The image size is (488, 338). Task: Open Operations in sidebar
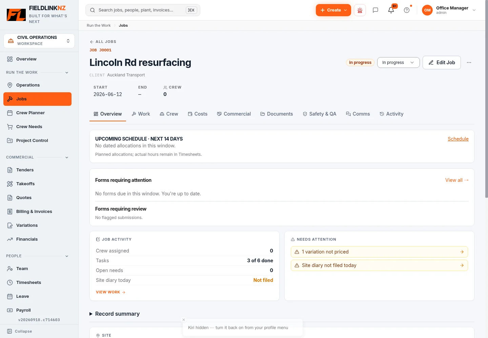pyautogui.click(x=37, y=85)
